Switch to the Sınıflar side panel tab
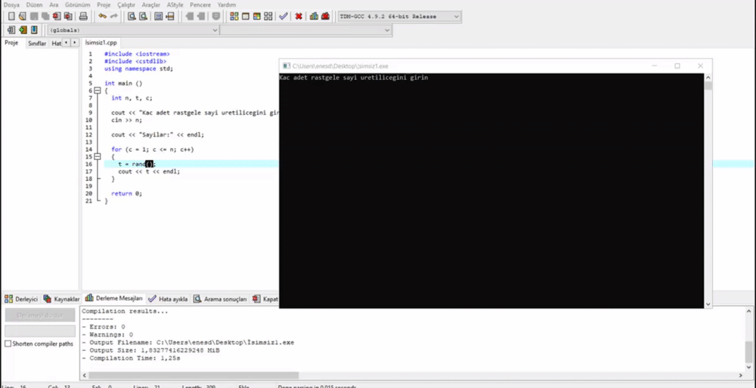This screenshot has height=388, width=756. coord(37,43)
